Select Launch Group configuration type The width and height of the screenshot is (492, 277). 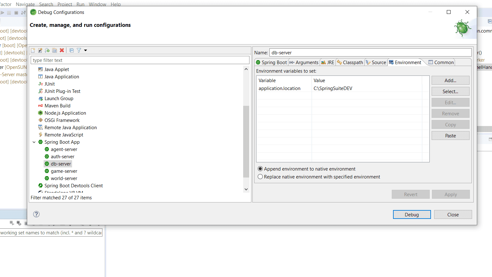point(59,99)
